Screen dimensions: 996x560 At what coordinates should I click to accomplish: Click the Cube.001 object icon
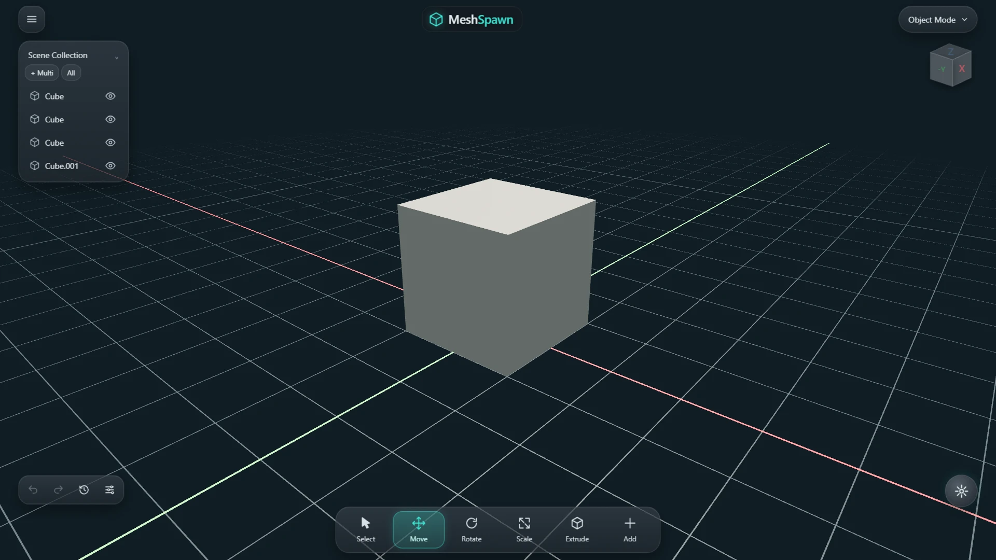tap(35, 165)
